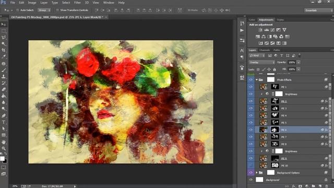The height and width of the screenshot is (188, 334).
Task: Open the Essentials workspace dropdown
Action: point(318,10)
